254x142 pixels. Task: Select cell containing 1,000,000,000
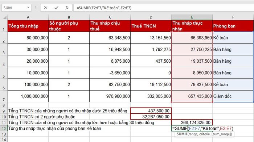(x=28, y=96)
